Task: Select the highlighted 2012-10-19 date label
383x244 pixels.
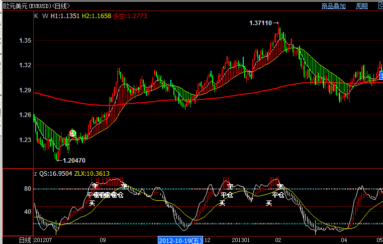Action: (x=180, y=240)
